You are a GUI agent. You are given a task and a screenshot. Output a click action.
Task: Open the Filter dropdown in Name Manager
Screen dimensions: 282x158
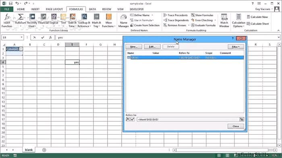[x=236, y=47]
